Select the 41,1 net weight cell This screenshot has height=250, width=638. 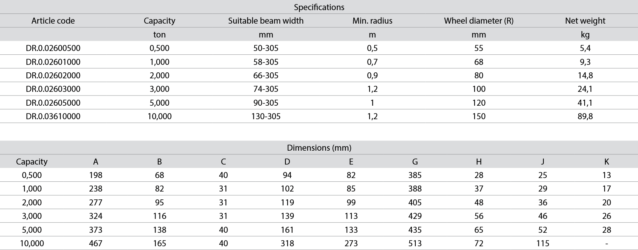(x=585, y=103)
